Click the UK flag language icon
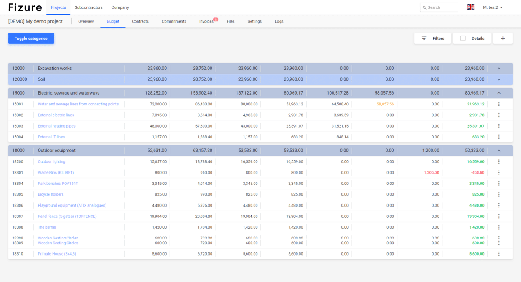521x282 pixels. pyautogui.click(x=470, y=7)
